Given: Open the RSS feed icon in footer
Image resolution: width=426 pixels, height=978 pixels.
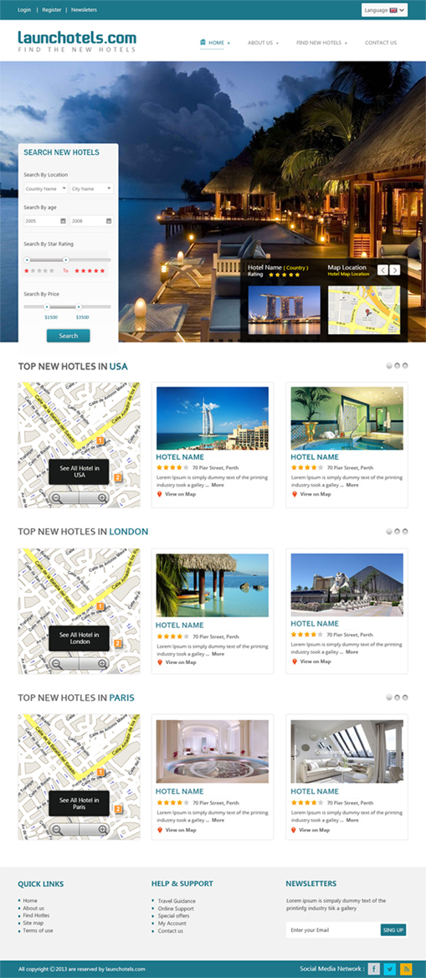Looking at the screenshot, I should [406, 969].
